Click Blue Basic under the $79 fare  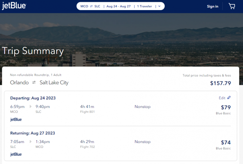click(x=223, y=113)
